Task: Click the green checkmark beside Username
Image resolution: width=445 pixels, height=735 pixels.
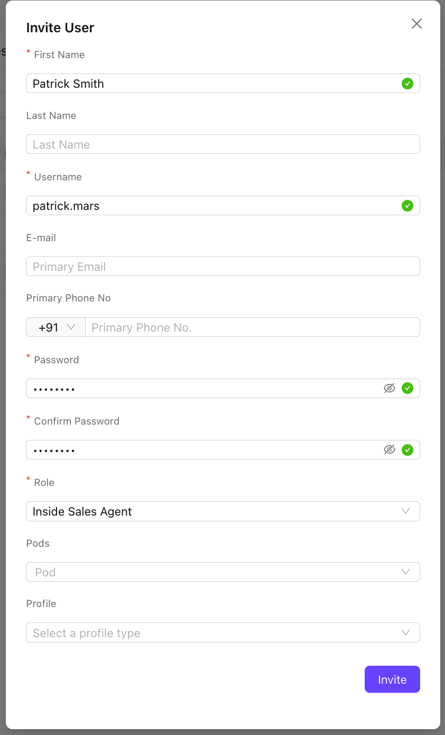Action: pos(407,206)
